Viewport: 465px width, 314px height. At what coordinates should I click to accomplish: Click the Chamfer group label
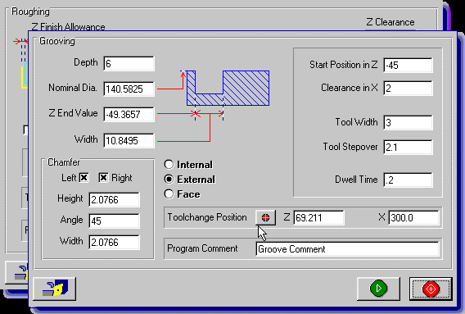point(64,162)
